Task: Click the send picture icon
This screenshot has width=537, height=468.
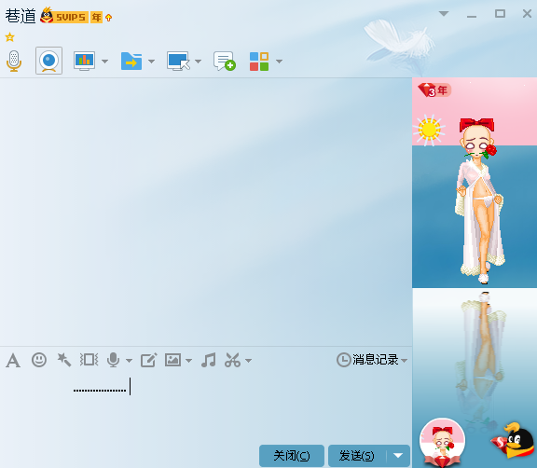Action: 172,360
